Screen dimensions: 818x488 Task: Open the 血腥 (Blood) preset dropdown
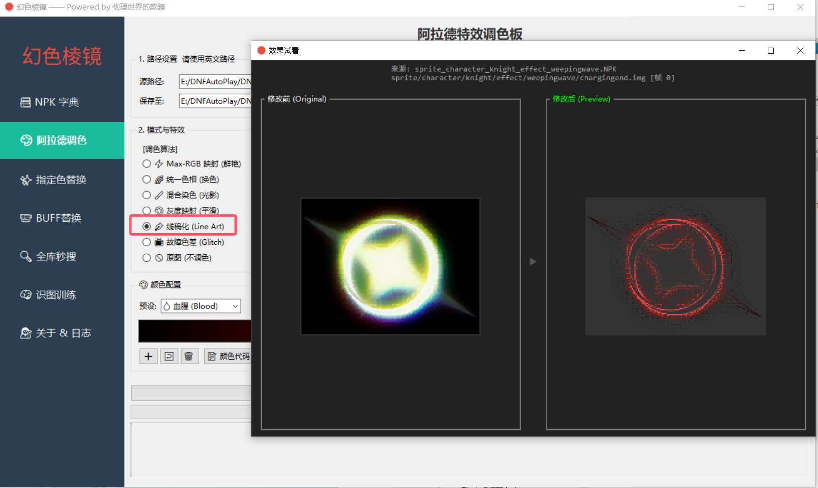tap(200, 306)
